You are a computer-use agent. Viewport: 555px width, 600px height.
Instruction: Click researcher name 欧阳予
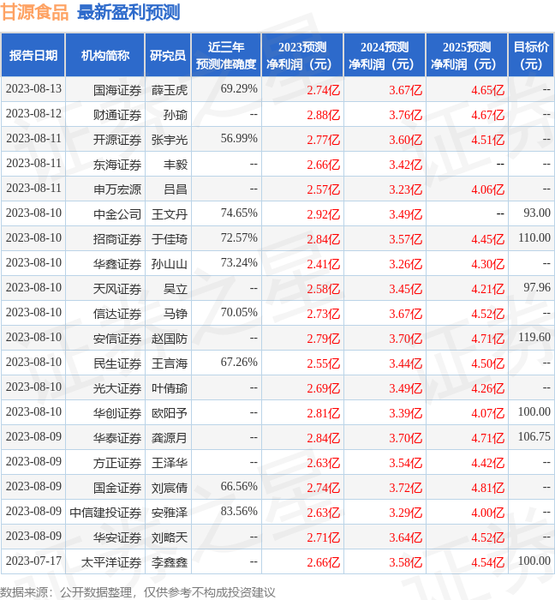(x=170, y=414)
